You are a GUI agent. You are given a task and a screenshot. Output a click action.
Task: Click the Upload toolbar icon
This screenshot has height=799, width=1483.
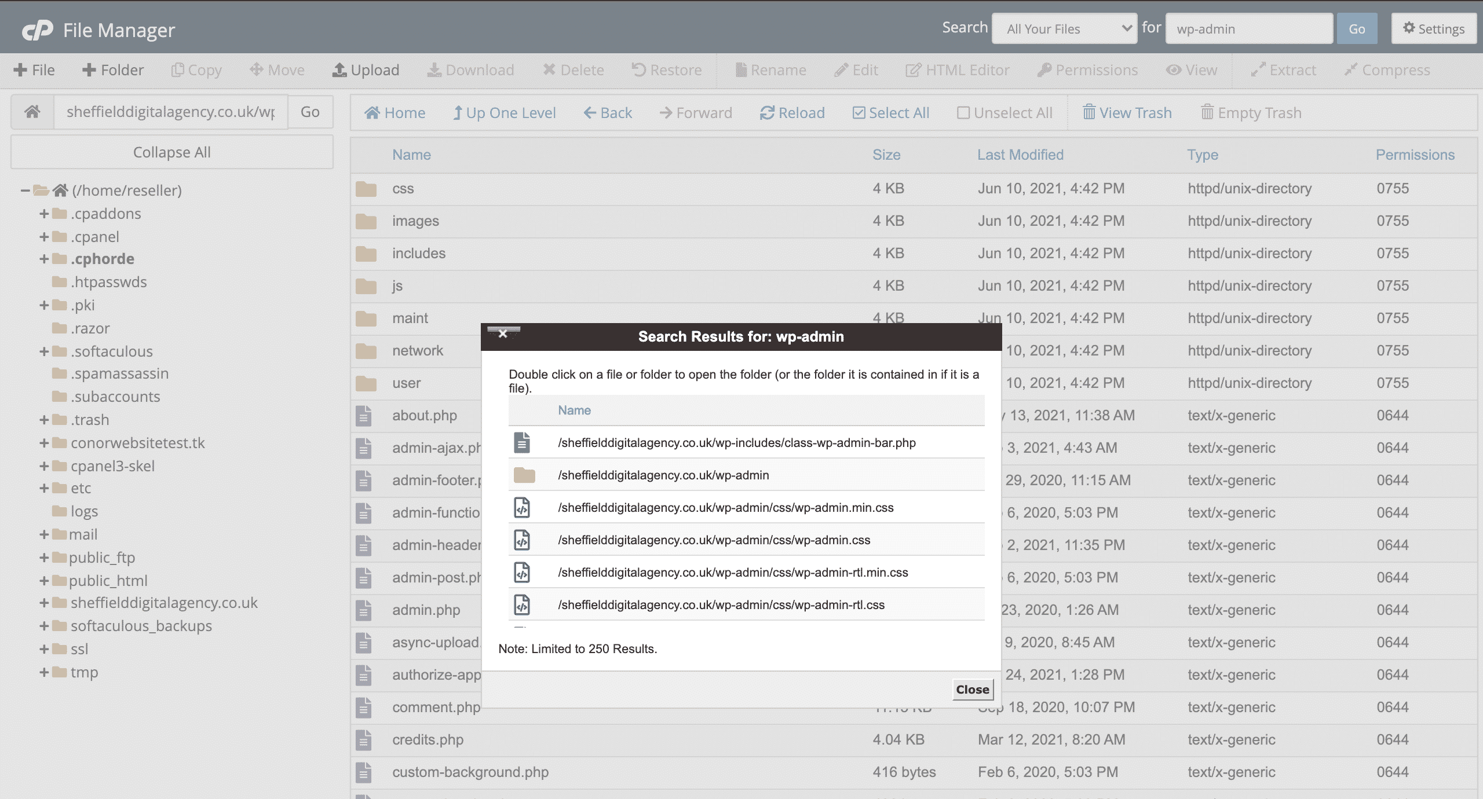[x=339, y=70]
